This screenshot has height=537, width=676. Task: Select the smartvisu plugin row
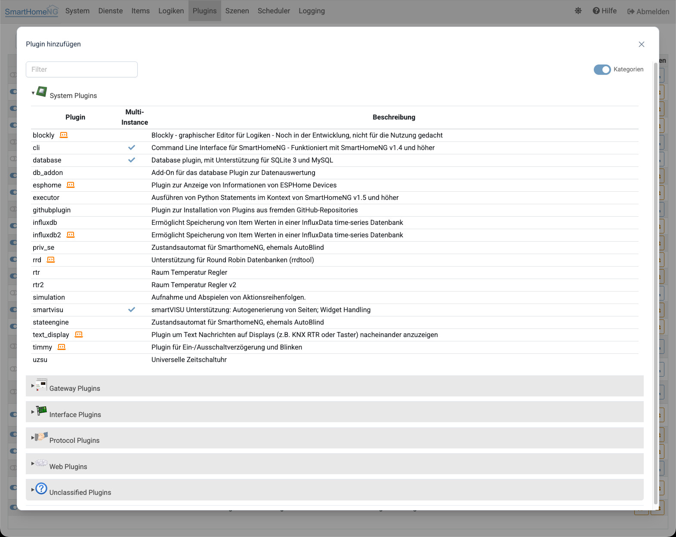tap(335, 310)
